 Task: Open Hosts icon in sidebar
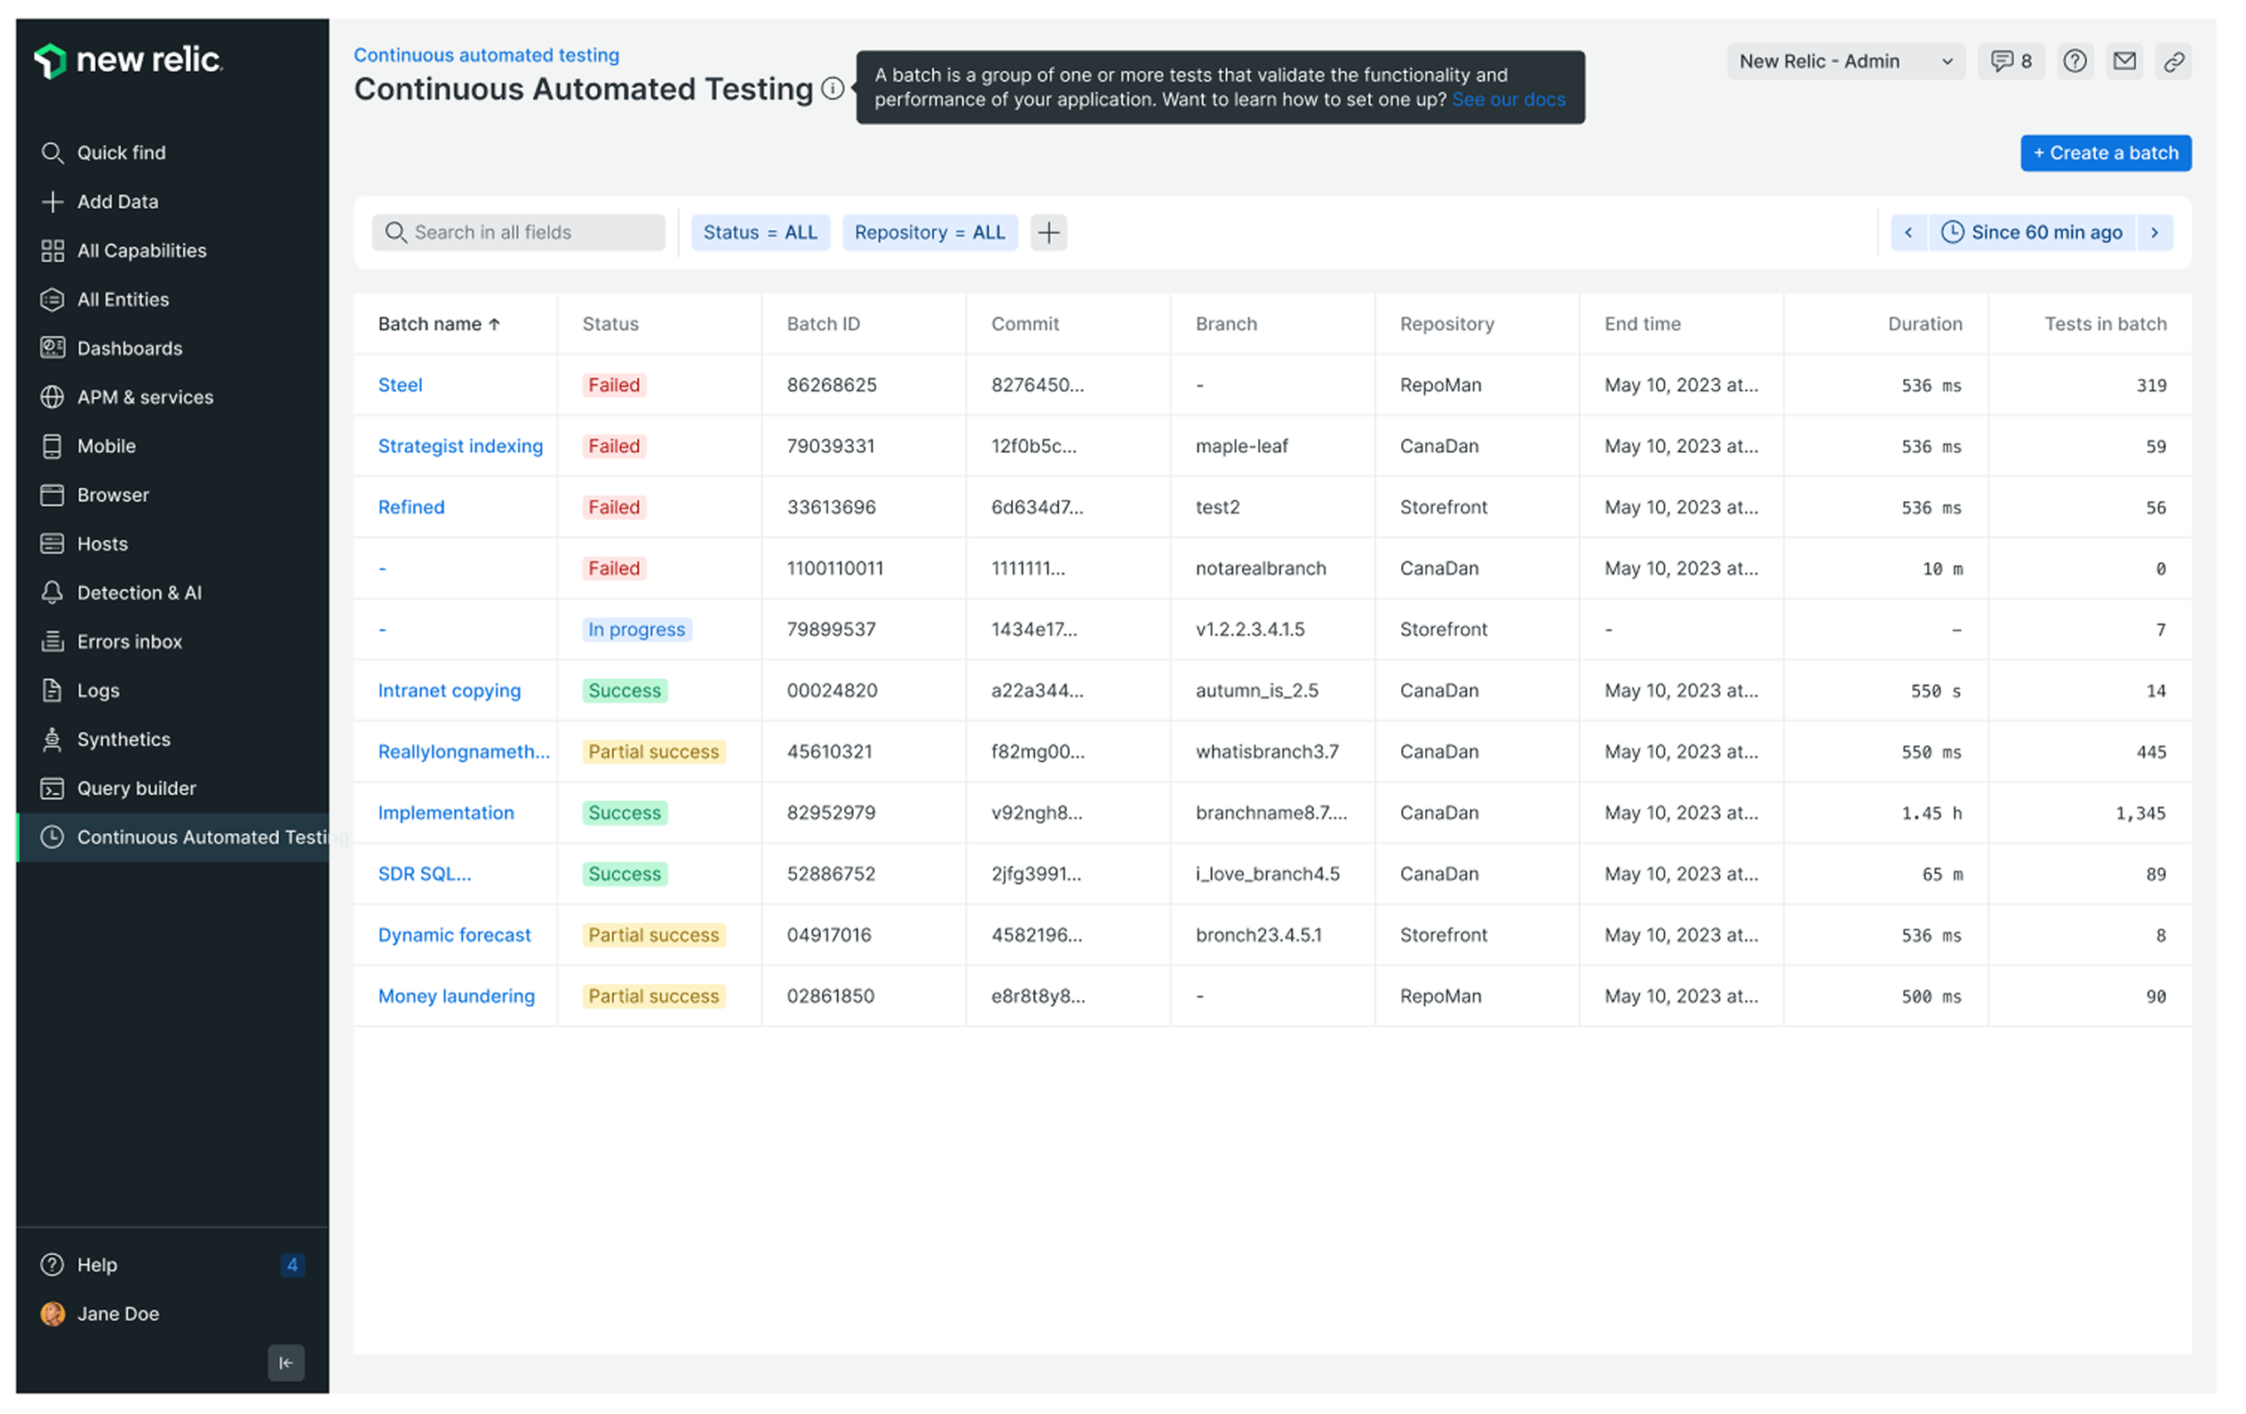(x=52, y=544)
